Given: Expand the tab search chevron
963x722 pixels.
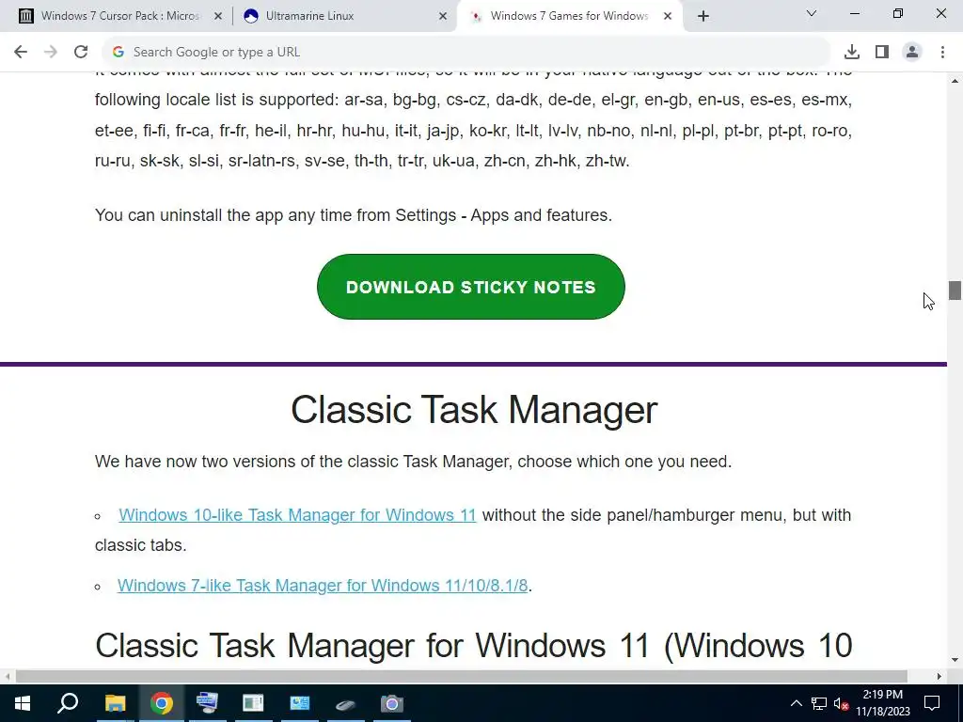Looking at the screenshot, I should (x=812, y=13).
